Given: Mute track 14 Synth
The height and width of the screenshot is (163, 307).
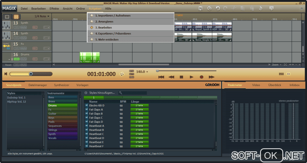Looking at the screenshot, I should coord(23,38).
